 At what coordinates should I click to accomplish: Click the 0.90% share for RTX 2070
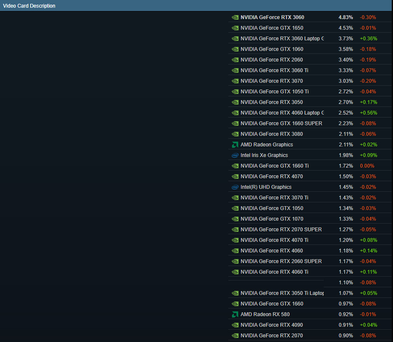coord(345,336)
